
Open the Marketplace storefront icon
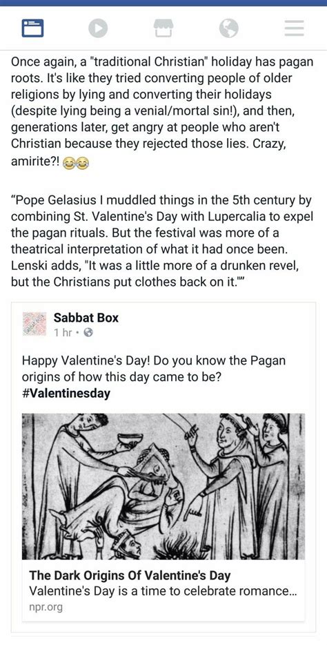(163, 28)
